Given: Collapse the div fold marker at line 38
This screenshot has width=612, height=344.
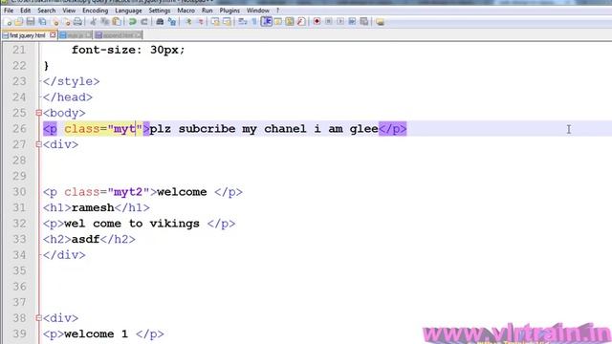Looking at the screenshot, I should 38,318.
